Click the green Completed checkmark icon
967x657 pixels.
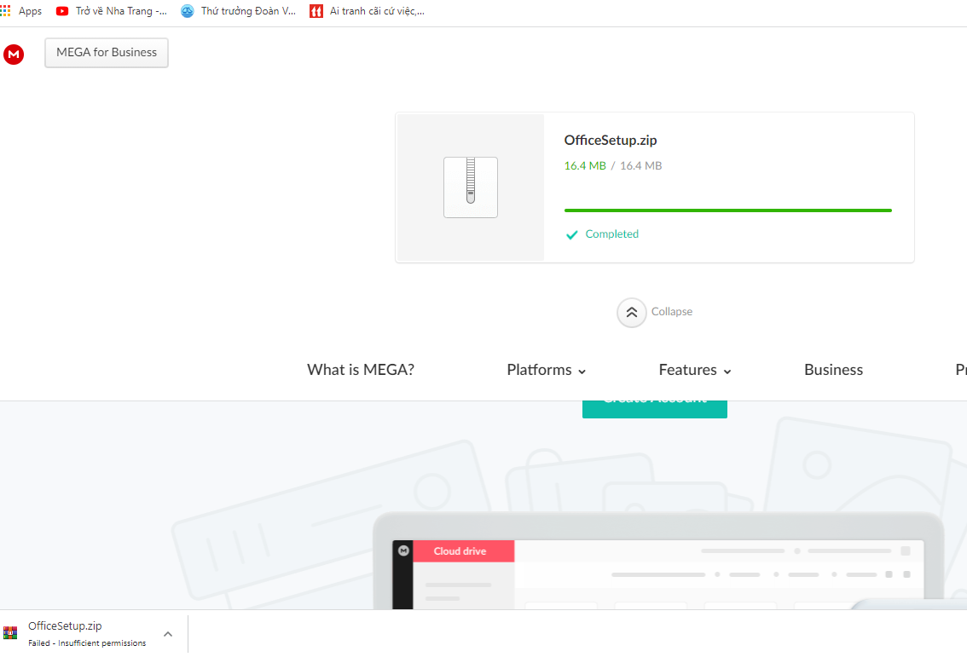click(x=571, y=235)
